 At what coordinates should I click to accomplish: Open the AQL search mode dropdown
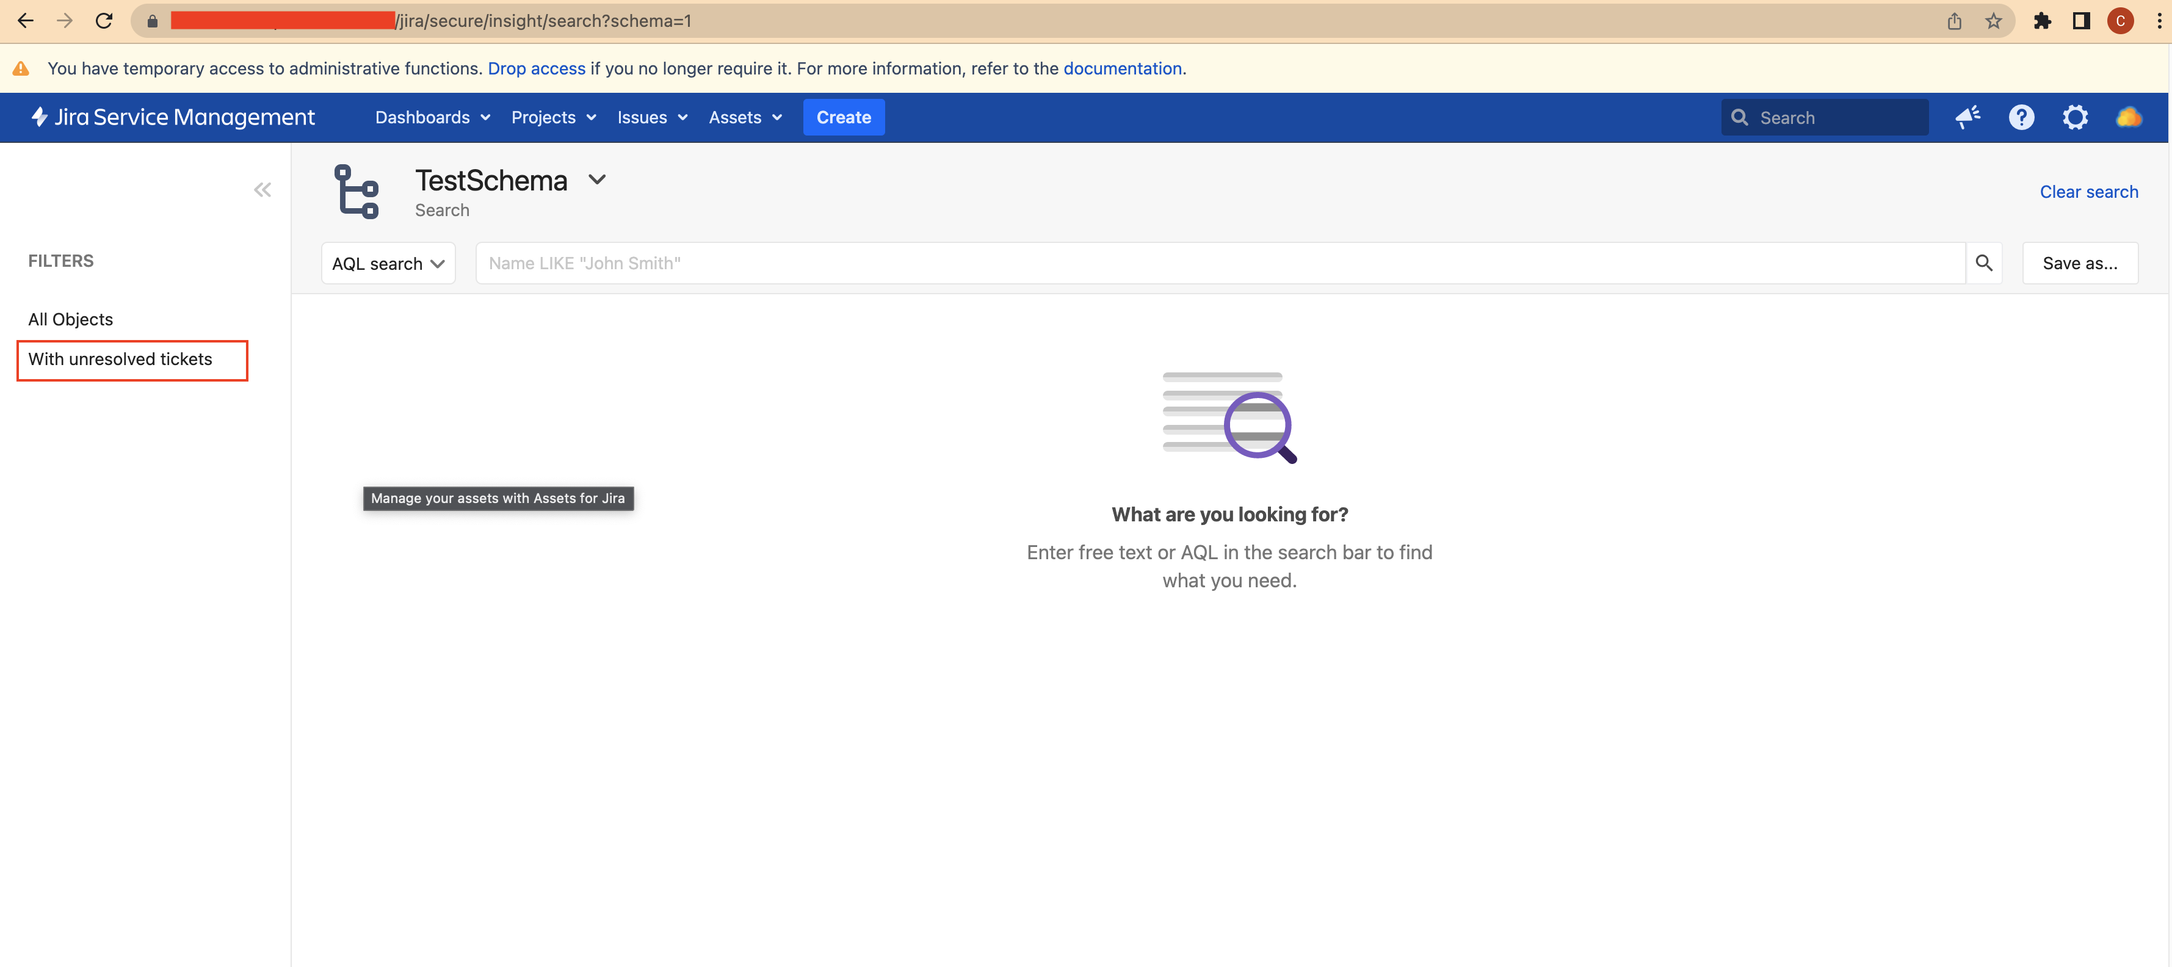pyautogui.click(x=388, y=263)
